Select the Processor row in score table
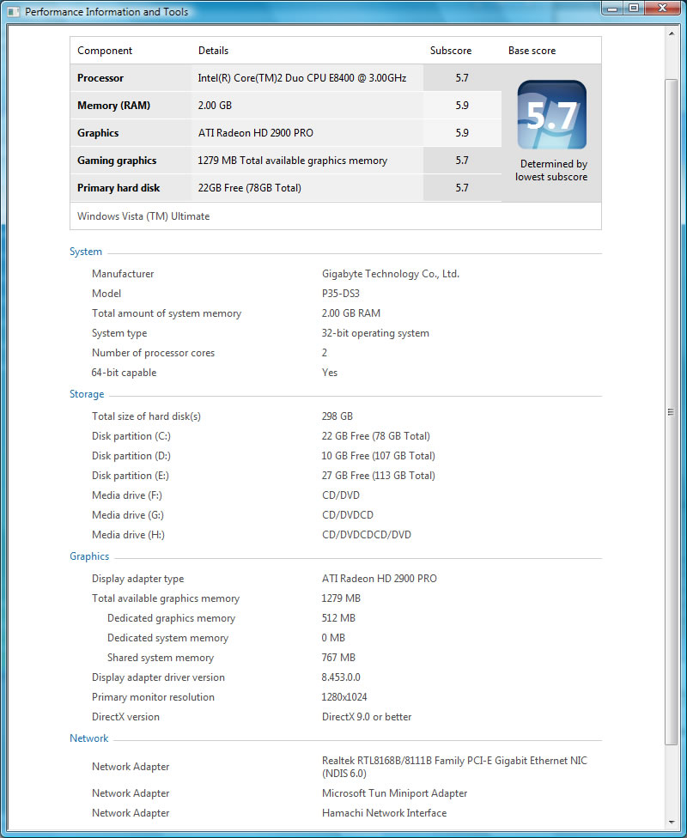Viewport: 687px width, 838px height. 100,78
